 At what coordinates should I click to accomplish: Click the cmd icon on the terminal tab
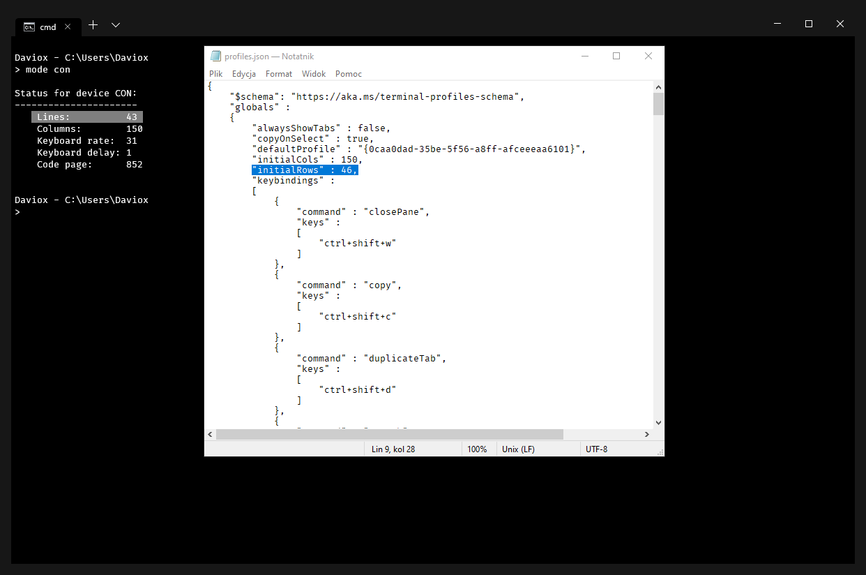point(29,27)
